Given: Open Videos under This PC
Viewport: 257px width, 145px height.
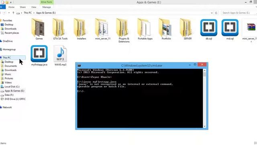Looking at the screenshot, I should click(8, 83).
